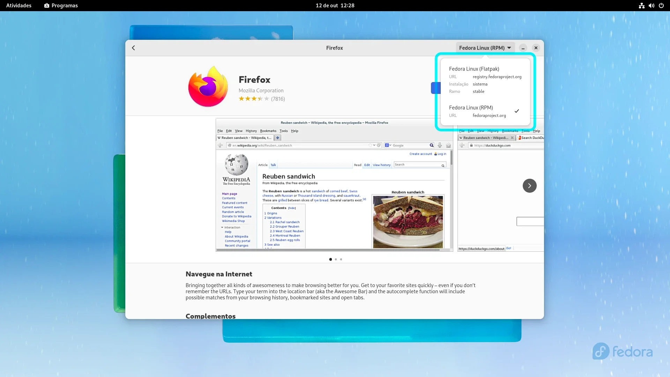Open the Atividades overview

[19, 6]
